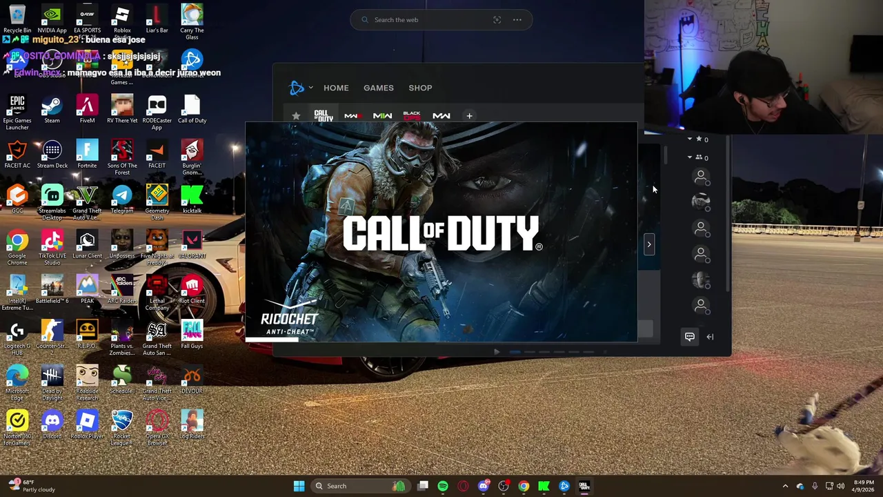Open the Carry The Glass shortcut
This screenshot has height=497, width=883.
click(192, 21)
